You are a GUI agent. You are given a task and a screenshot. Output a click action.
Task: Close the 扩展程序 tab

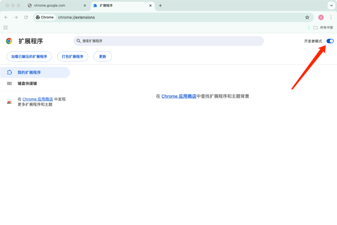(x=150, y=5)
